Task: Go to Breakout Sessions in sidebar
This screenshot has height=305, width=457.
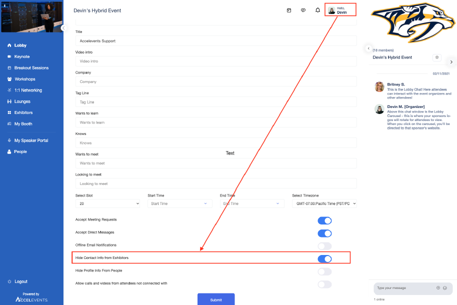Action: (x=31, y=68)
